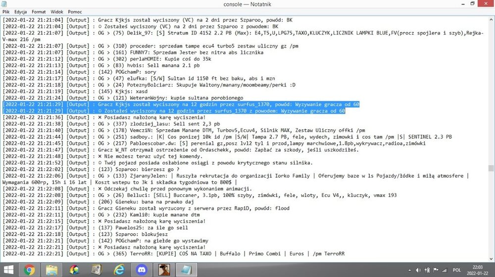The height and width of the screenshot is (277, 495).
Task: Open the Format menu
Action: (39, 12)
